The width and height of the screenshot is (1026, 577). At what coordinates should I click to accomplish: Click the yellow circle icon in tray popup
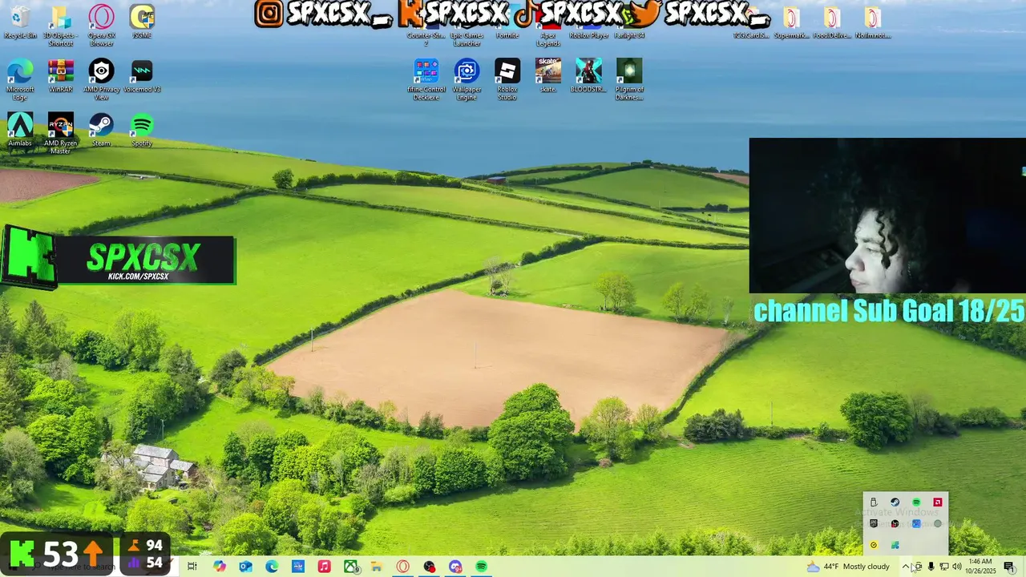(x=874, y=545)
